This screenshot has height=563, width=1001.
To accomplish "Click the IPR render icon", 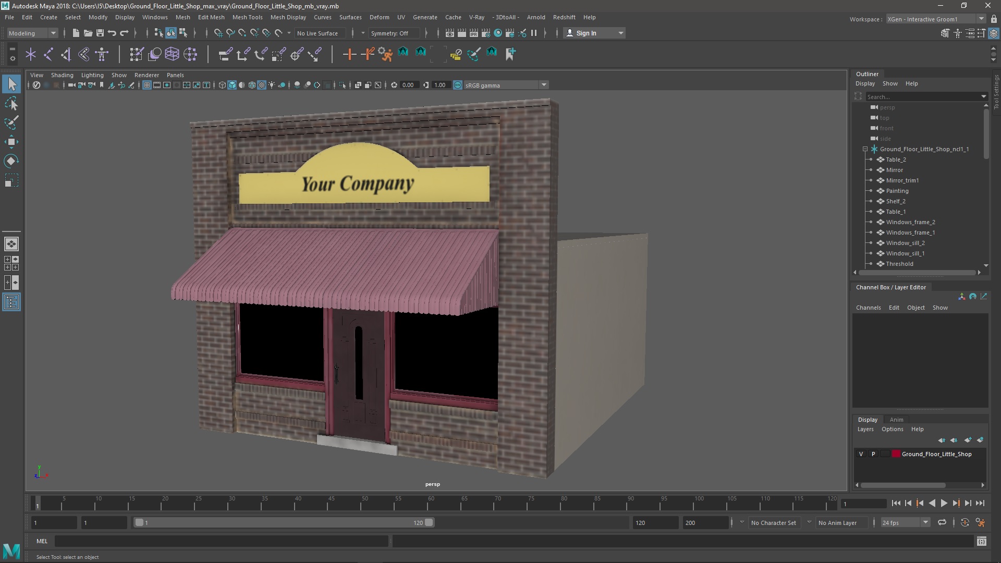I will click(x=474, y=33).
